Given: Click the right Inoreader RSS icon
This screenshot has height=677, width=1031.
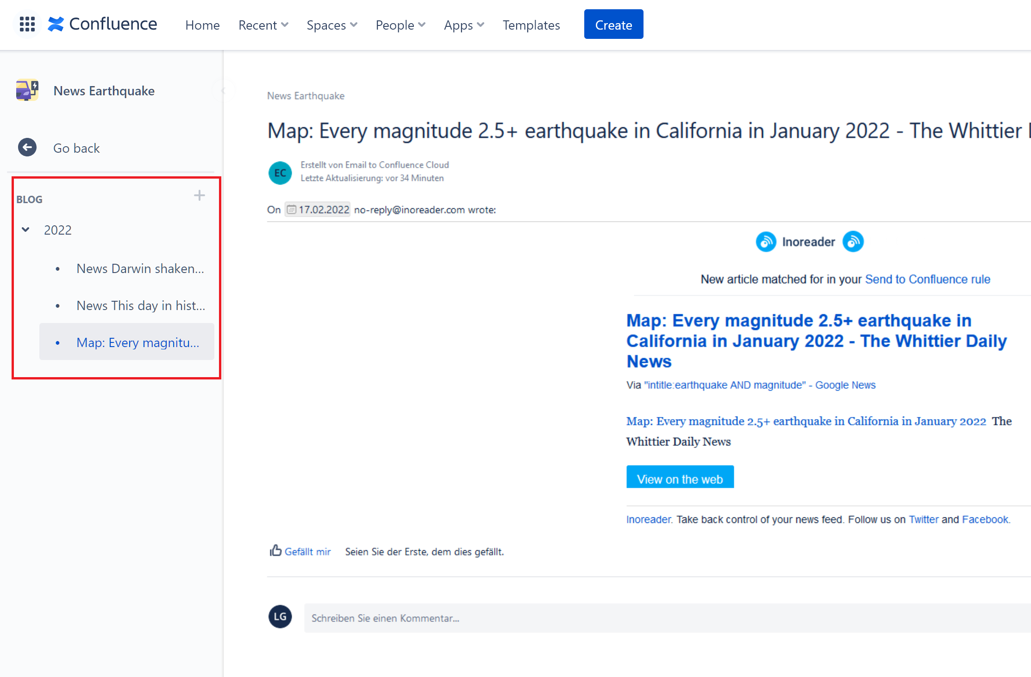Looking at the screenshot, I should 853,241.
